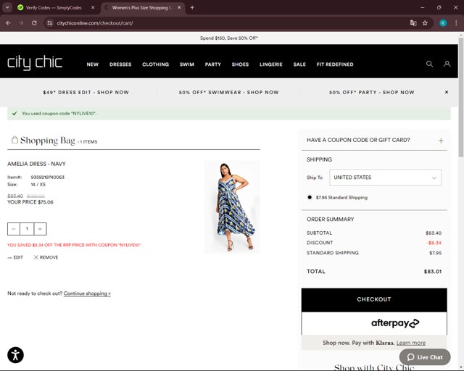Image resolution: width=464 pixels, height=371 pixels.
Task: Open Chrome three-dot menu
Action: [456, 23]
